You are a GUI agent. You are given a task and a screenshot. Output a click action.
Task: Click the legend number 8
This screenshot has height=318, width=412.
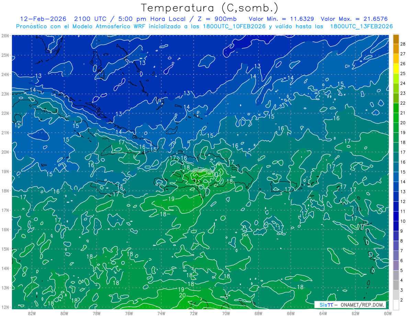[402, 241]
